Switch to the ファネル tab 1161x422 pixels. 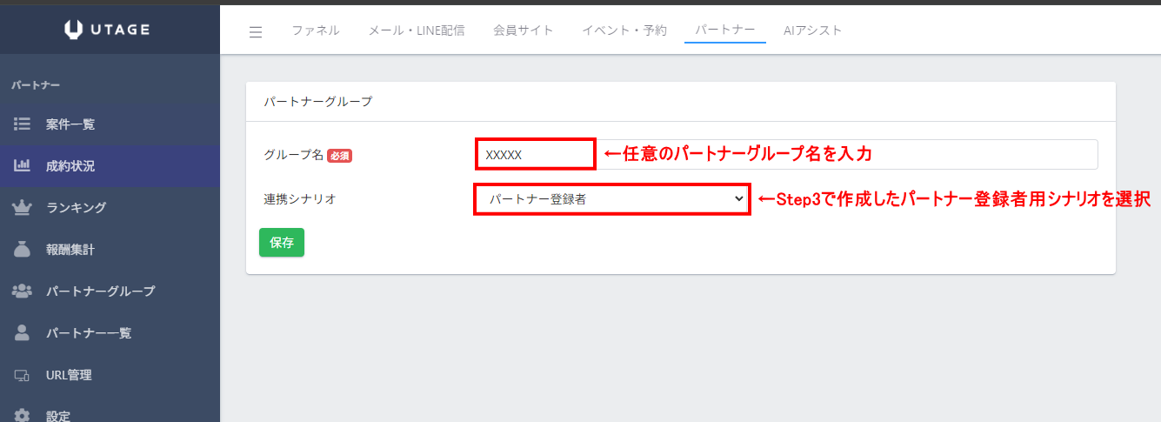(x=315, y=30)
